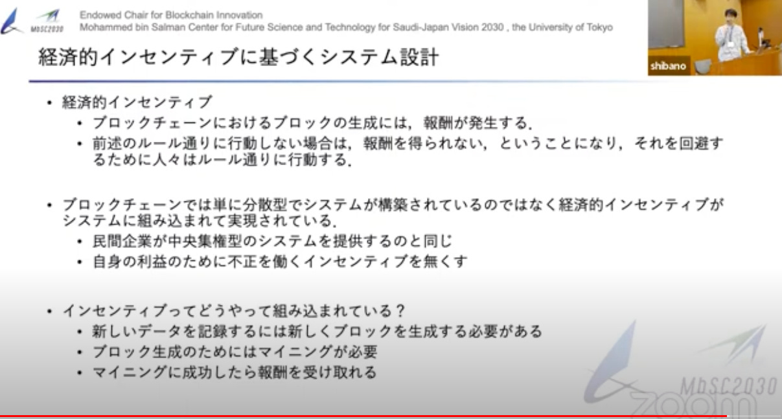The height and width of the screenshot is (419, 782).
Task: Click the sub-bullet '民間企業が中央集権型のシステムを提供するのと同じ'
Action: coord(272,242)
